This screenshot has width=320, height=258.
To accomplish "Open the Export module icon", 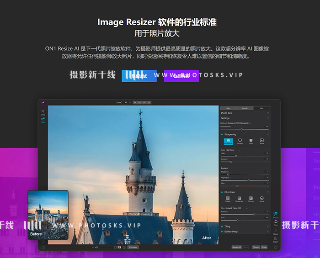I will (276, 239).
